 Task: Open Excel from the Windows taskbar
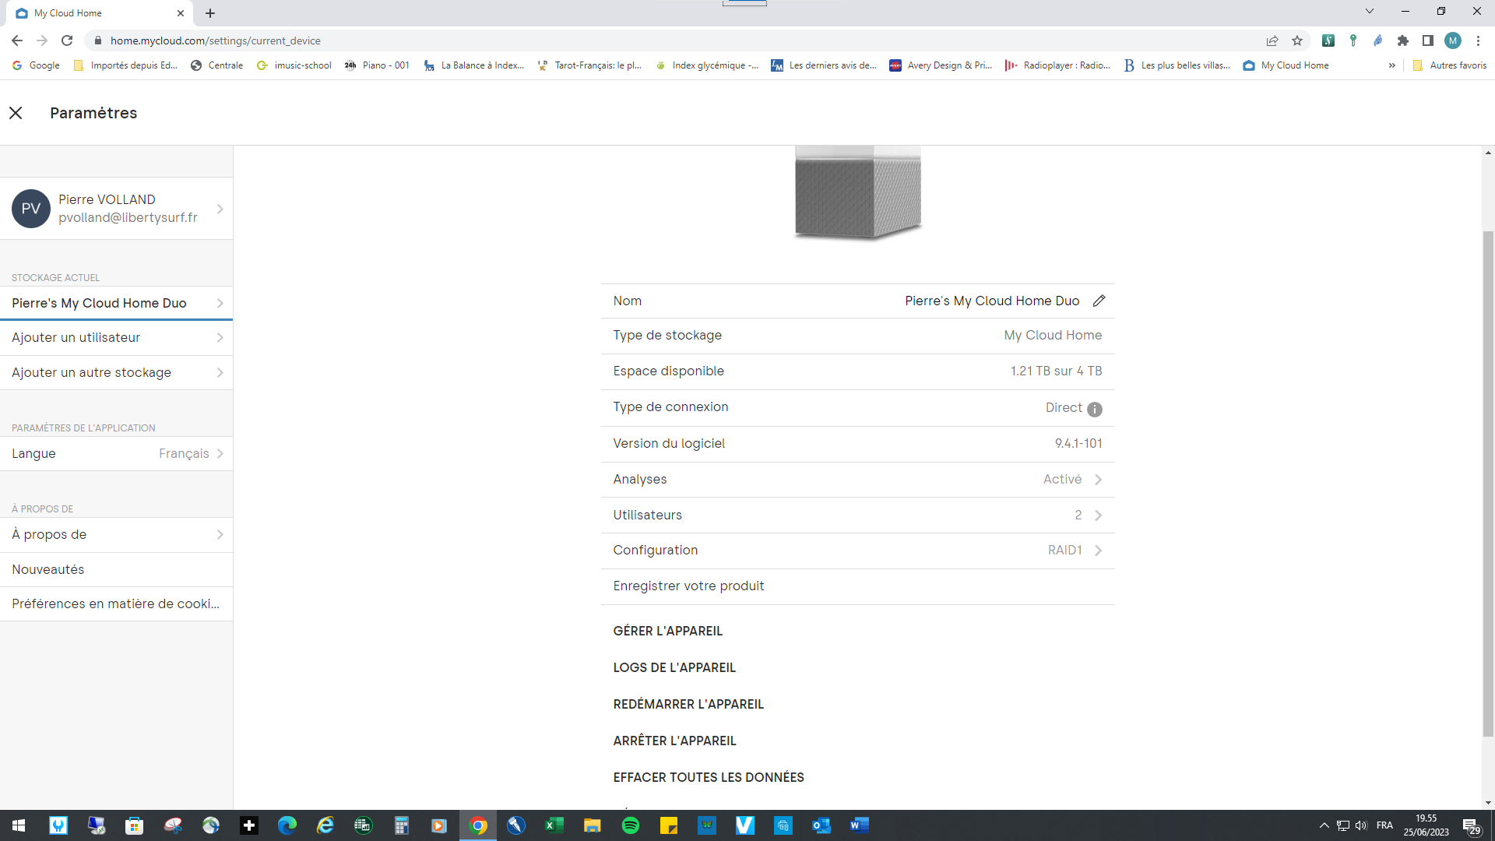[554, 825]
